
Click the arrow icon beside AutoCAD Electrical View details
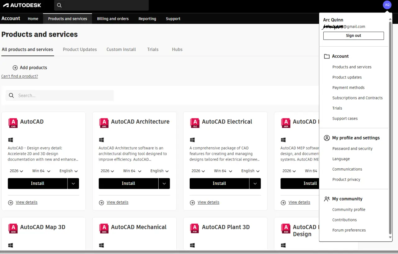192,203
